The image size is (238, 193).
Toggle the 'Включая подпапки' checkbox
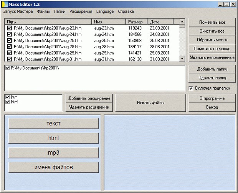[x=191, y=88]
